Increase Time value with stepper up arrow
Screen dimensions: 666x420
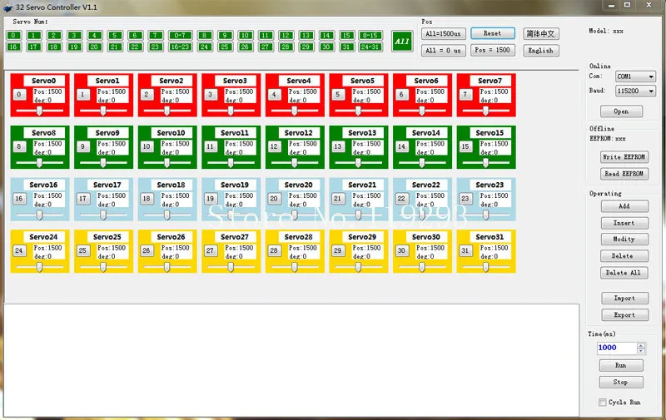point(641,345)
